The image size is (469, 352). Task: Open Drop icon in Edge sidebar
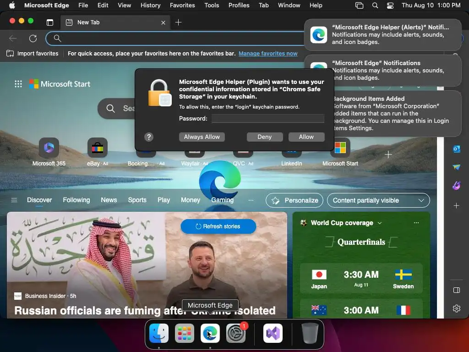(x=457, y=167)
